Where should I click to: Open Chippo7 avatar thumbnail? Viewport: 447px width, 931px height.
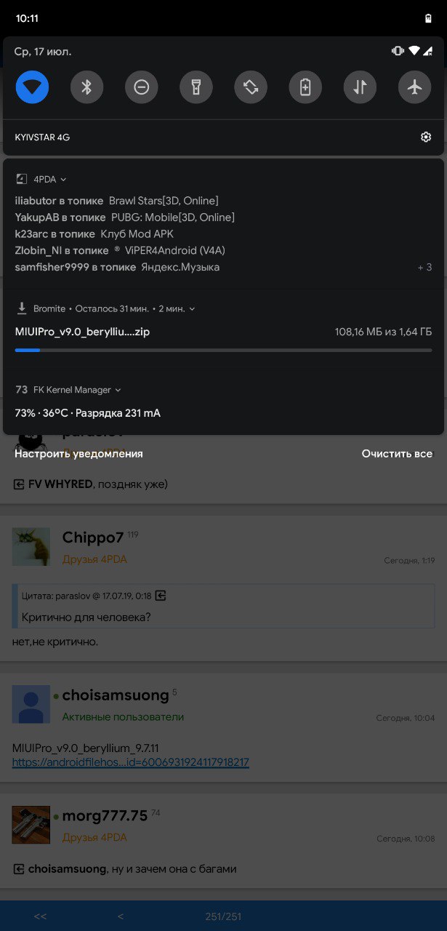[x=31, y=546]
